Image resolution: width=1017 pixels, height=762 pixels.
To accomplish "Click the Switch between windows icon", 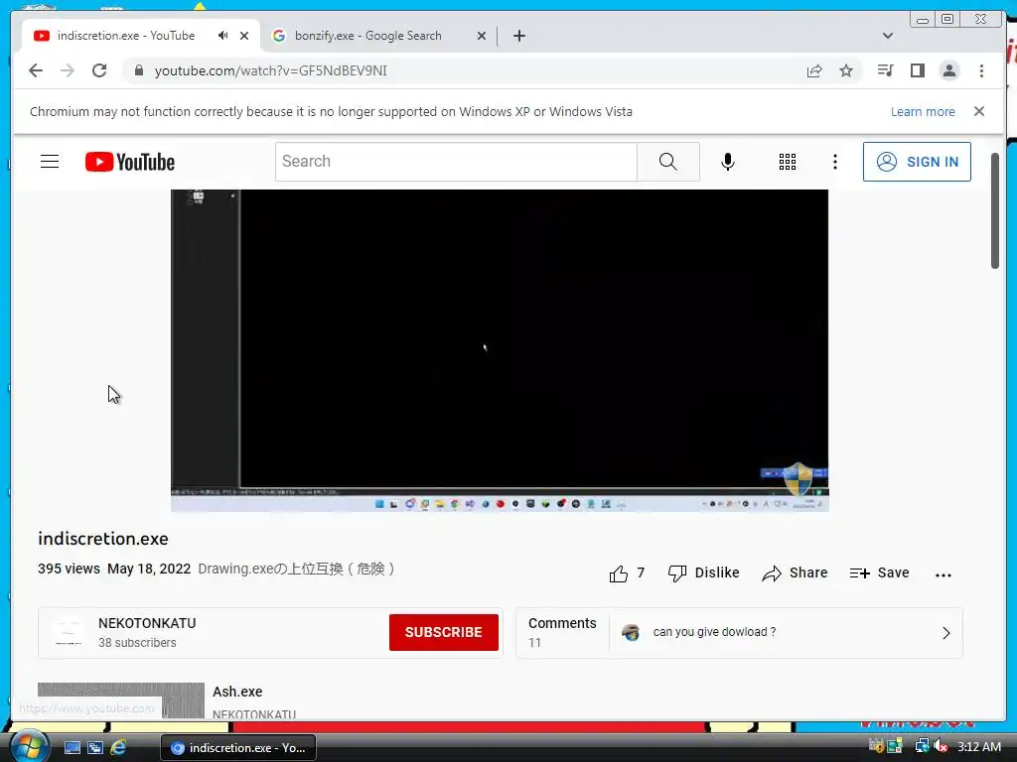I will tap(94, 748).
